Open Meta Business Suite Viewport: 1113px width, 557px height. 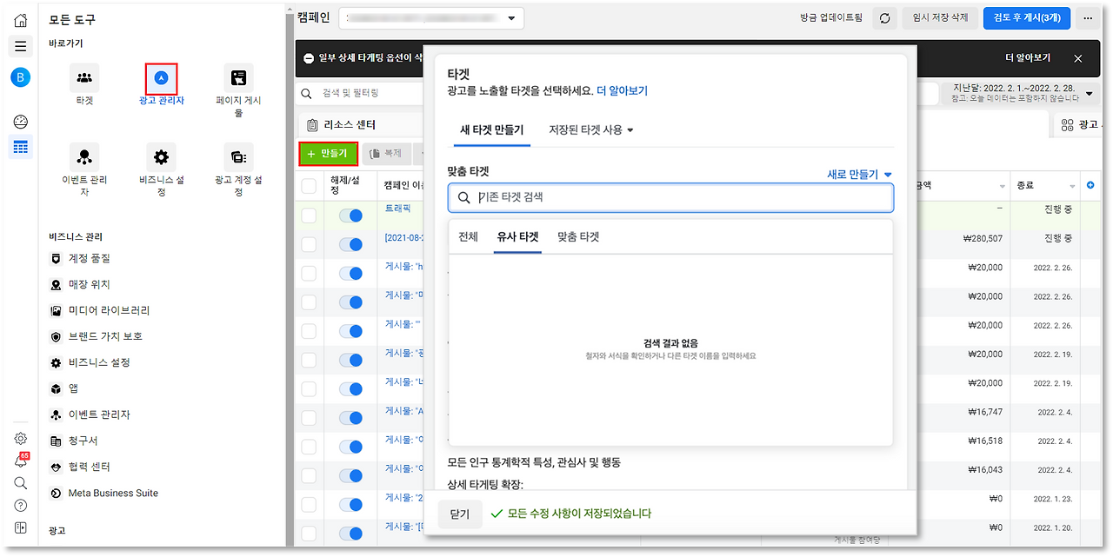tap(103, 493)
